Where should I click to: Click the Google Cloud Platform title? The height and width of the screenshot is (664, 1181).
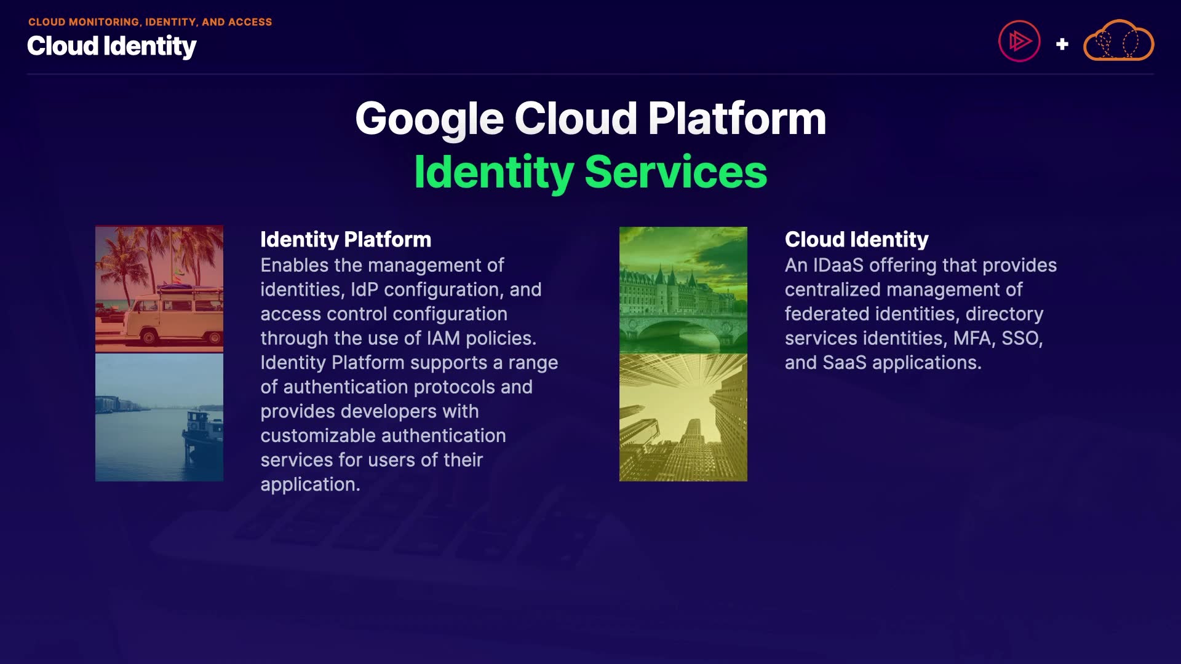(x=590, y=119)
